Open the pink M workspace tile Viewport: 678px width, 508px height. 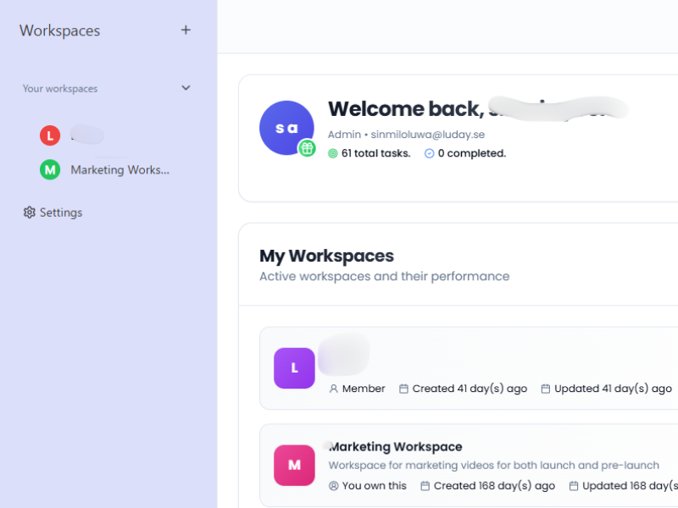[x=294, y=465]
